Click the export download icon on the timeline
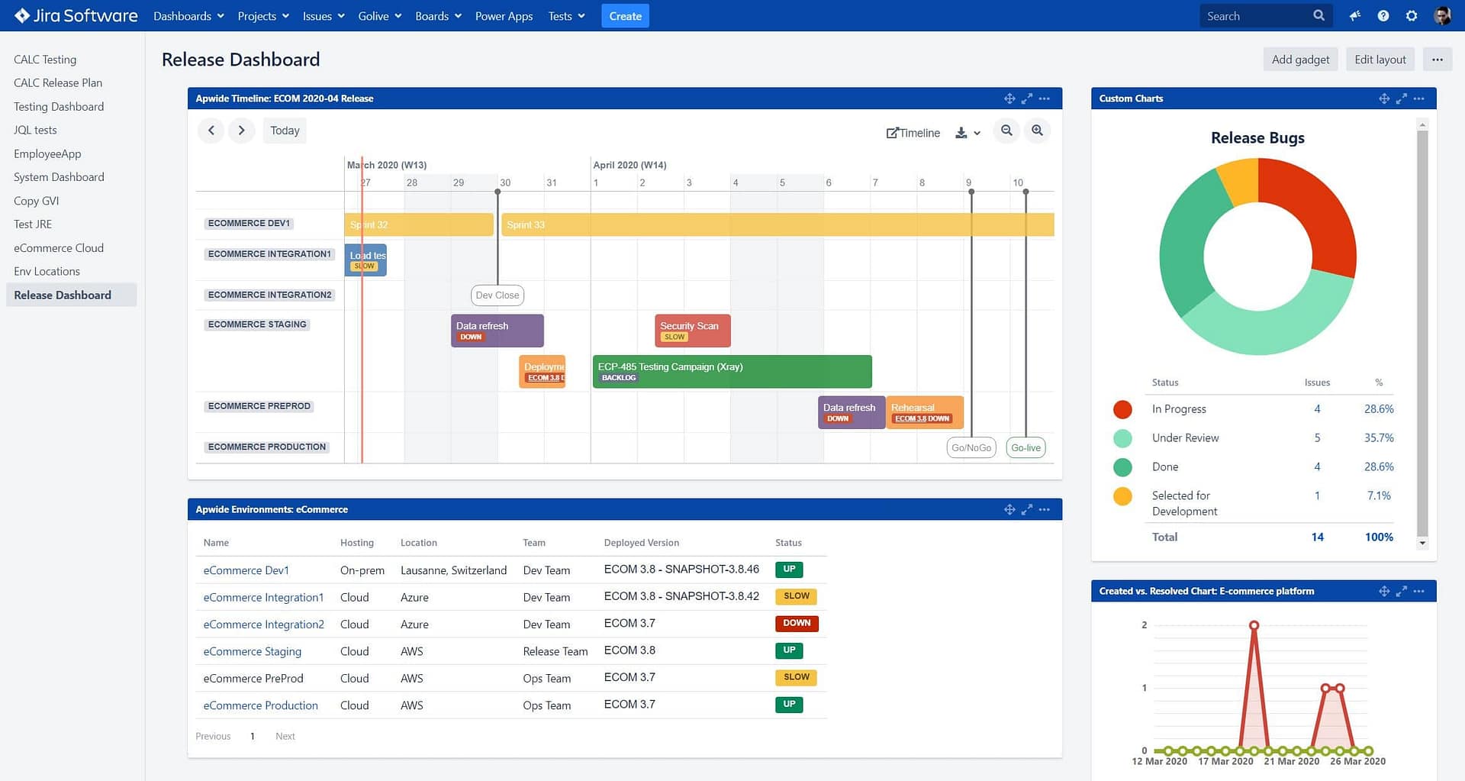Image resolution: width=1465 pixels, height=781 pixels. [960, 131]
